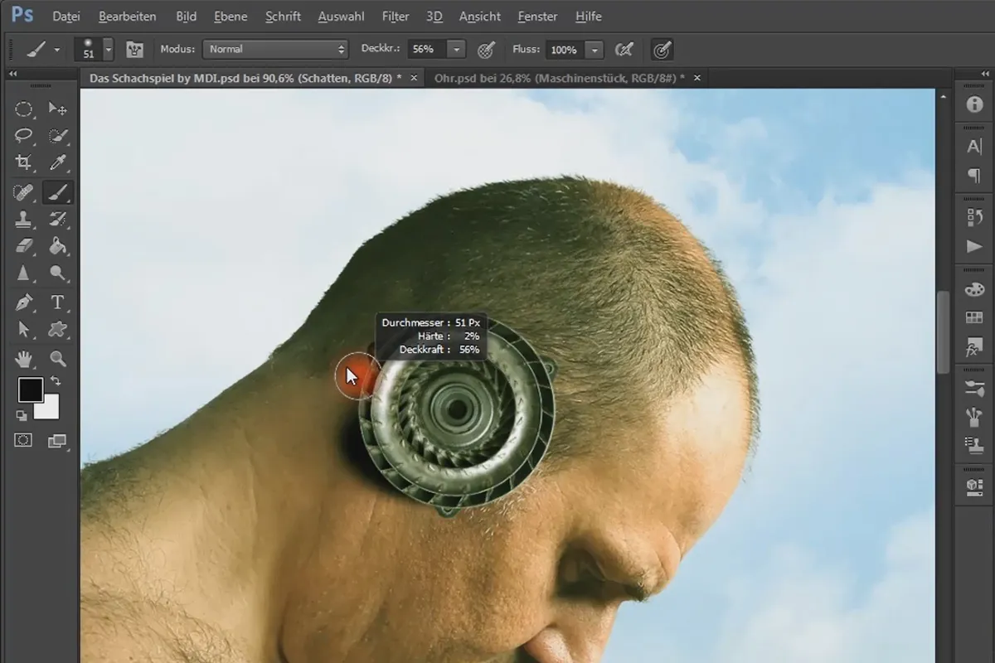Select the Zoom tool

(57, 358)
